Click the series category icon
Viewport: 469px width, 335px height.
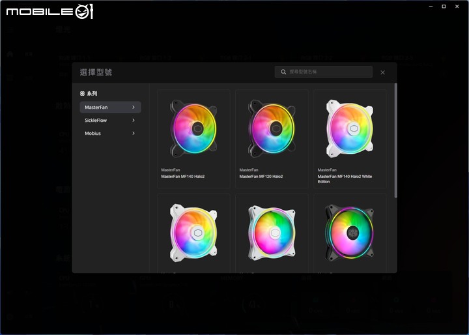coord(82,94)
